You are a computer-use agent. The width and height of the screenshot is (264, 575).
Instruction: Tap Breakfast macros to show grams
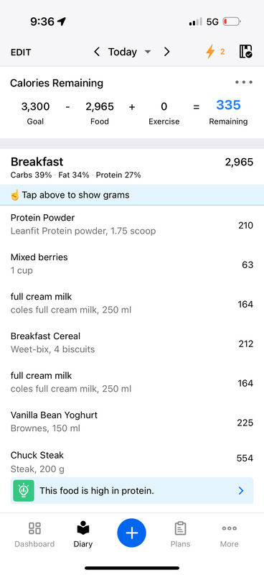(76, 175)
